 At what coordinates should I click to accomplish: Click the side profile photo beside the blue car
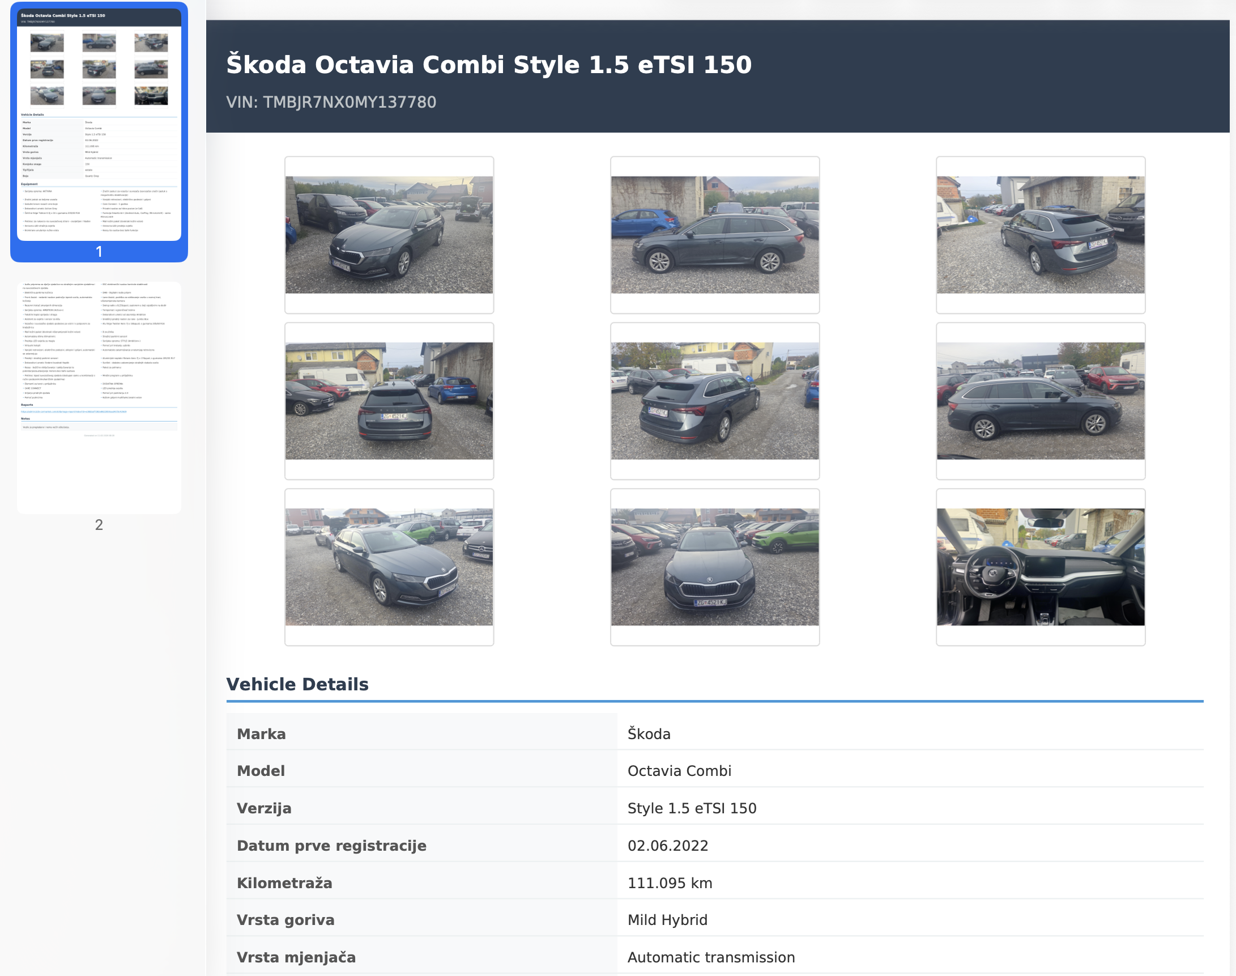[714, 235]
